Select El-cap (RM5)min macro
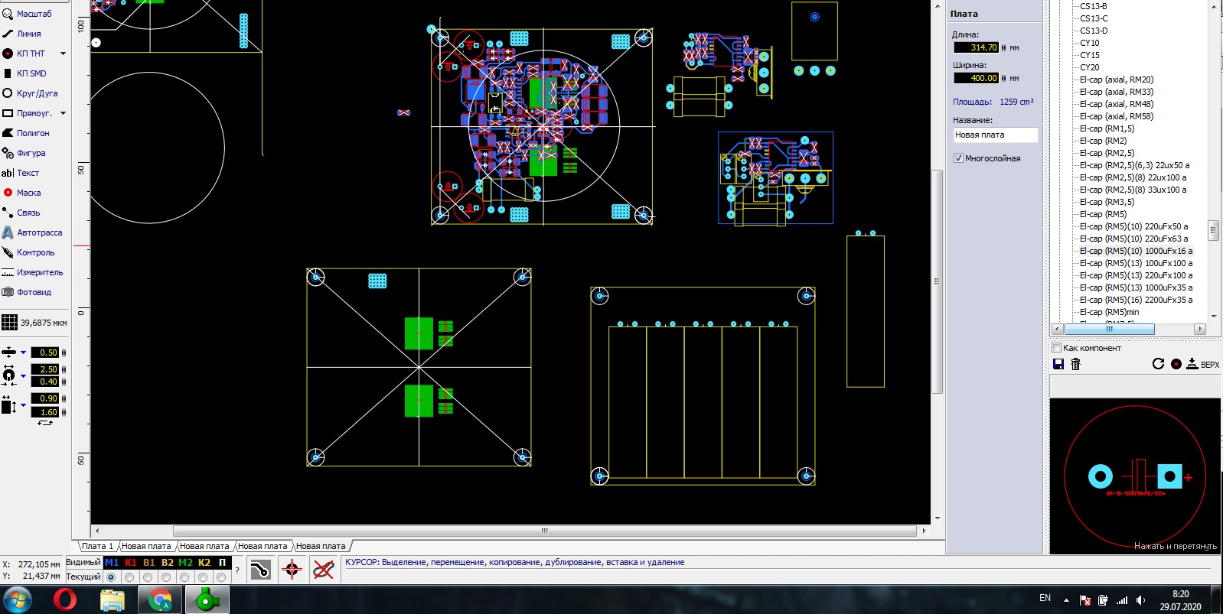 coord(1109,312)
